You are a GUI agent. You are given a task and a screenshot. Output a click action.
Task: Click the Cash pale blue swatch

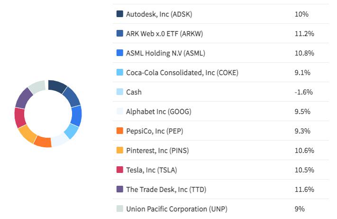pyautogui.click(x=120, y=92)
